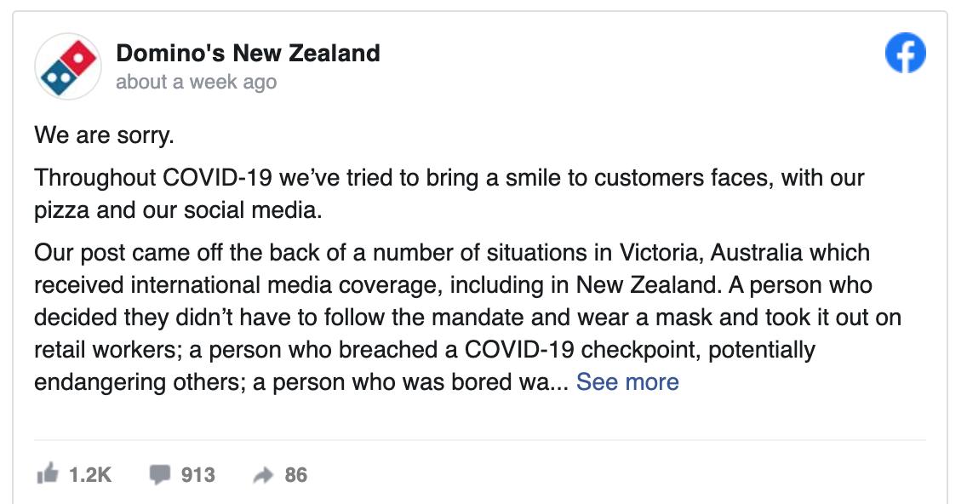Select the 'We are sorry.' opening line
Image resolution: width=967 pixels, height=504 pixels.
point(104,135)
